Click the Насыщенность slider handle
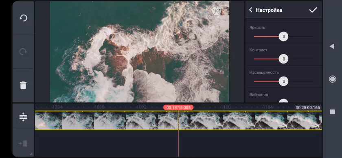The image size is (342, 158). coord(283,81)
